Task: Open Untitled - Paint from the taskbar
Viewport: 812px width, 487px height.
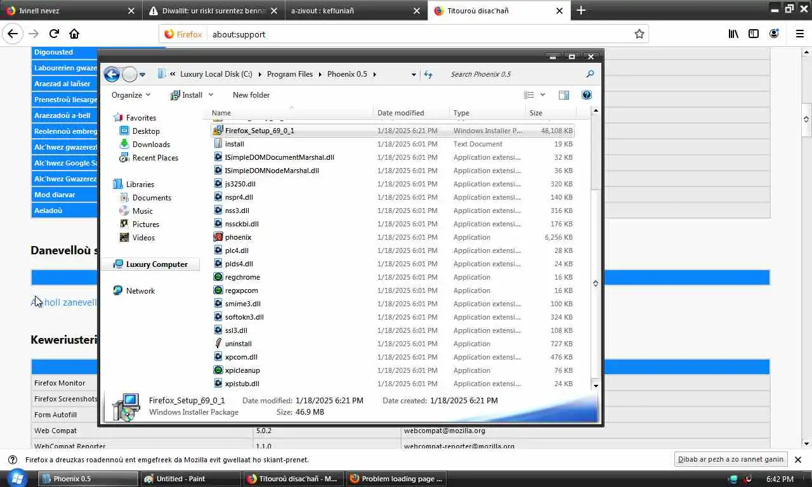Action: click(191, 479)
